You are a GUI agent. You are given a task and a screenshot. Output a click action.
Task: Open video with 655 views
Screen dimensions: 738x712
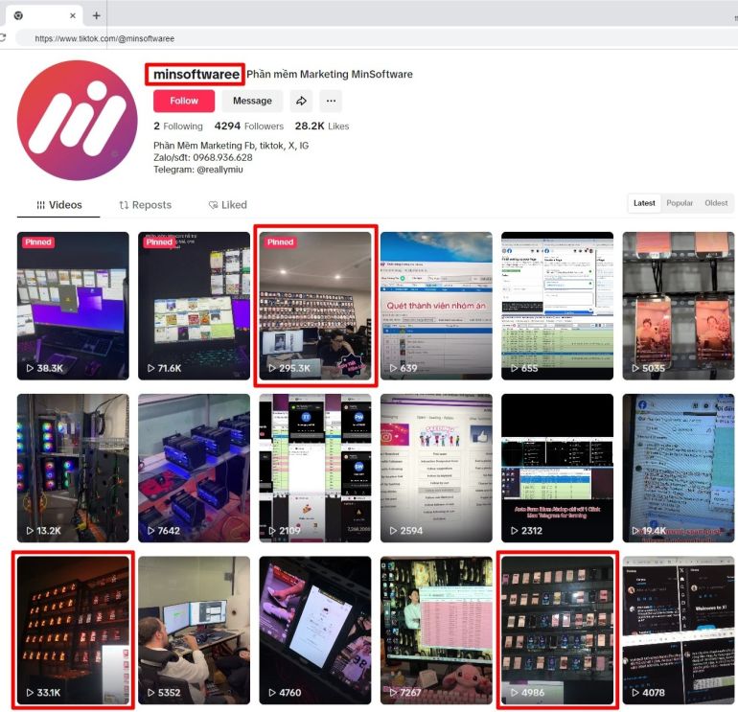(x=557, y=306)
